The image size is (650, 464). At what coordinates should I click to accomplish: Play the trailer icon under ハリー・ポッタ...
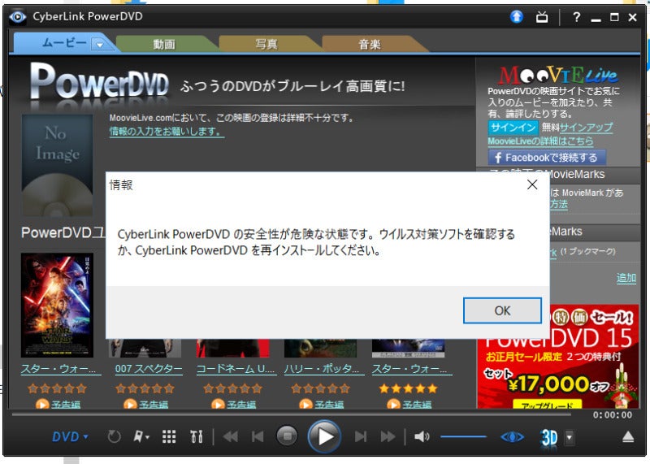(x=305, y=404)
